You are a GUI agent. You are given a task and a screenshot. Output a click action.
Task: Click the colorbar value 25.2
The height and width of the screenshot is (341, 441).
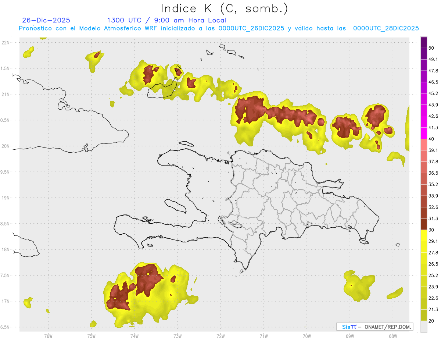433,275
